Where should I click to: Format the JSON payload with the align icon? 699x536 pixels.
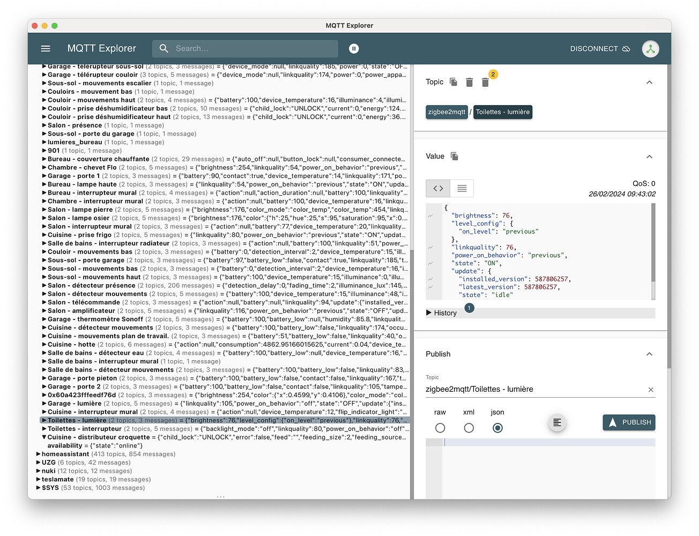(x=557, y=422)
